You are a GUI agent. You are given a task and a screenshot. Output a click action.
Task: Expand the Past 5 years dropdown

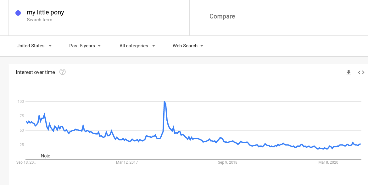[85, 46]
